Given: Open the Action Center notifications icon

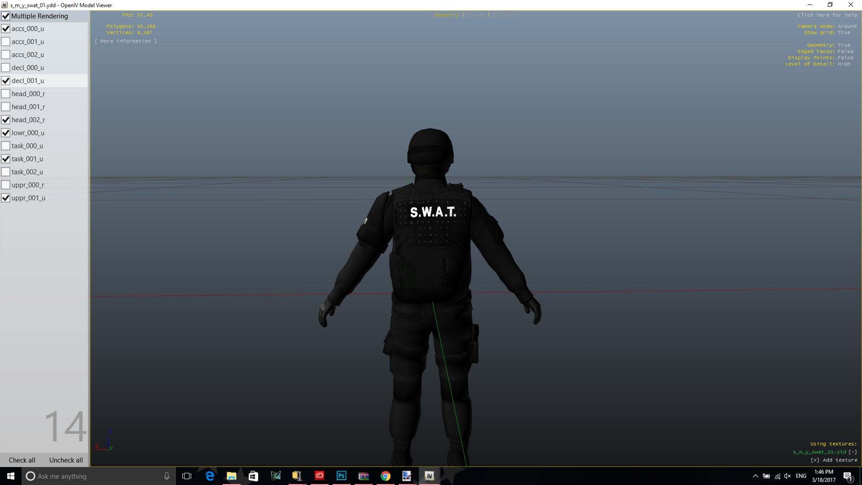Looking at the screenshot, I should tap(848, 476).
